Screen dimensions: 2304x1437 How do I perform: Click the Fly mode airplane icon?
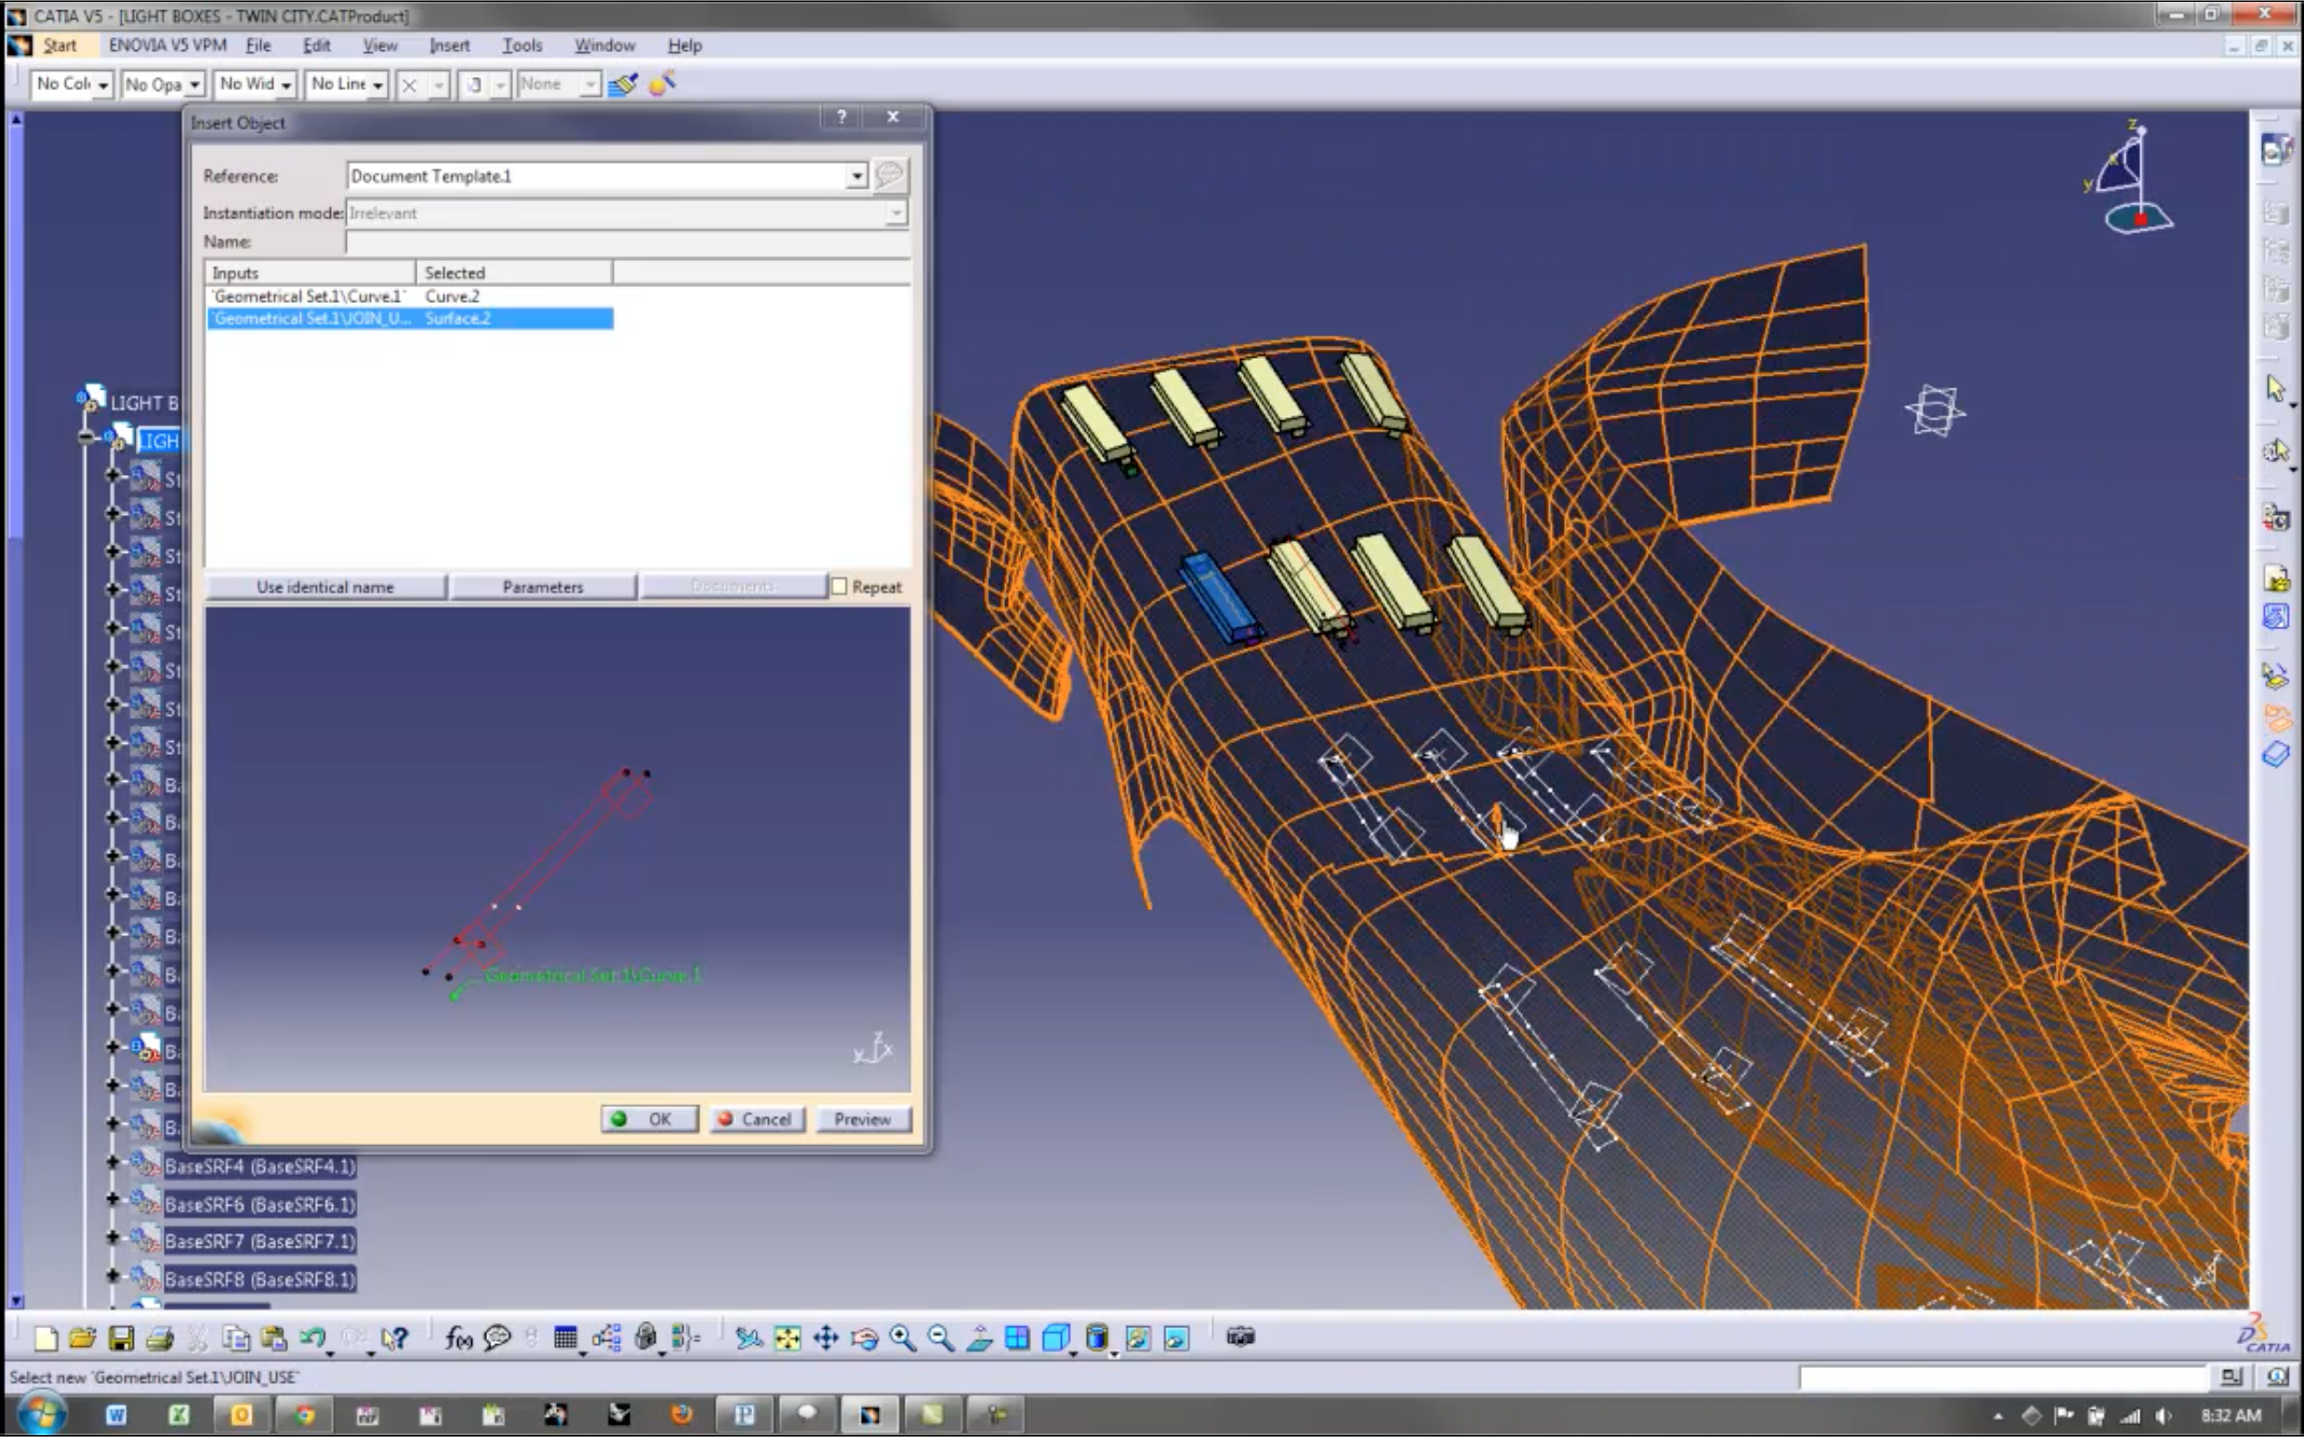748,1338
